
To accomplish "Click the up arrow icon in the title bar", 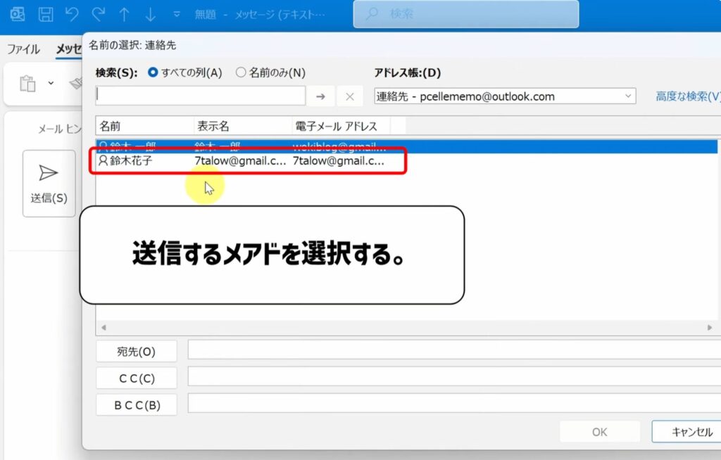I will pos(123,13).
